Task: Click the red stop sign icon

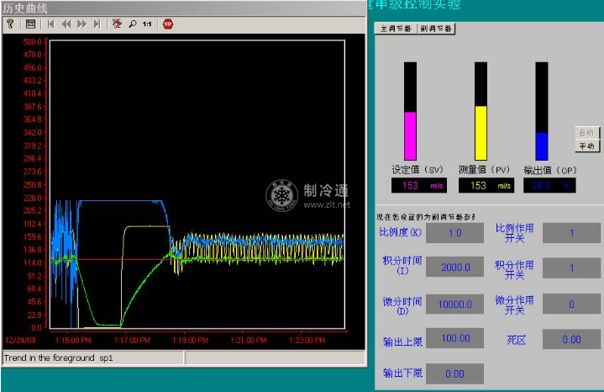Action: [x=168, y=24]
